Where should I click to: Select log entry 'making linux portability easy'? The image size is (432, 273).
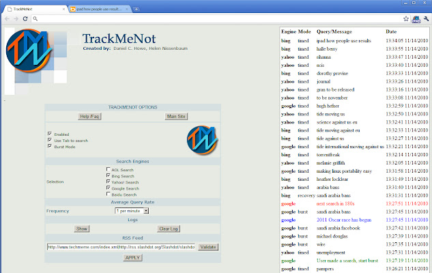coord(344,171)
